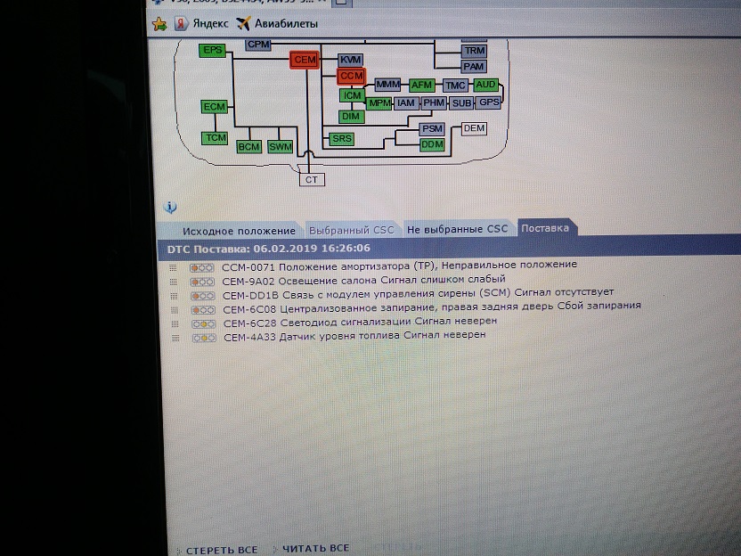This screenshot has height=556, width=741.
Task: Switch to Выбранный CSC tab
Action: (x=352, y=230)
